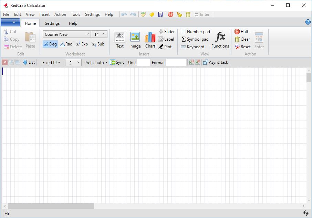
Task: Click the vertical scrollbar thumb
Action: click(309, 78)
